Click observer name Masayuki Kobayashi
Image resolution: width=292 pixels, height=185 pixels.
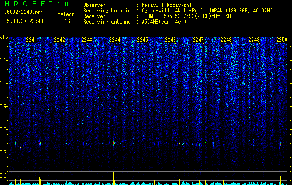(x=167, y=5)
